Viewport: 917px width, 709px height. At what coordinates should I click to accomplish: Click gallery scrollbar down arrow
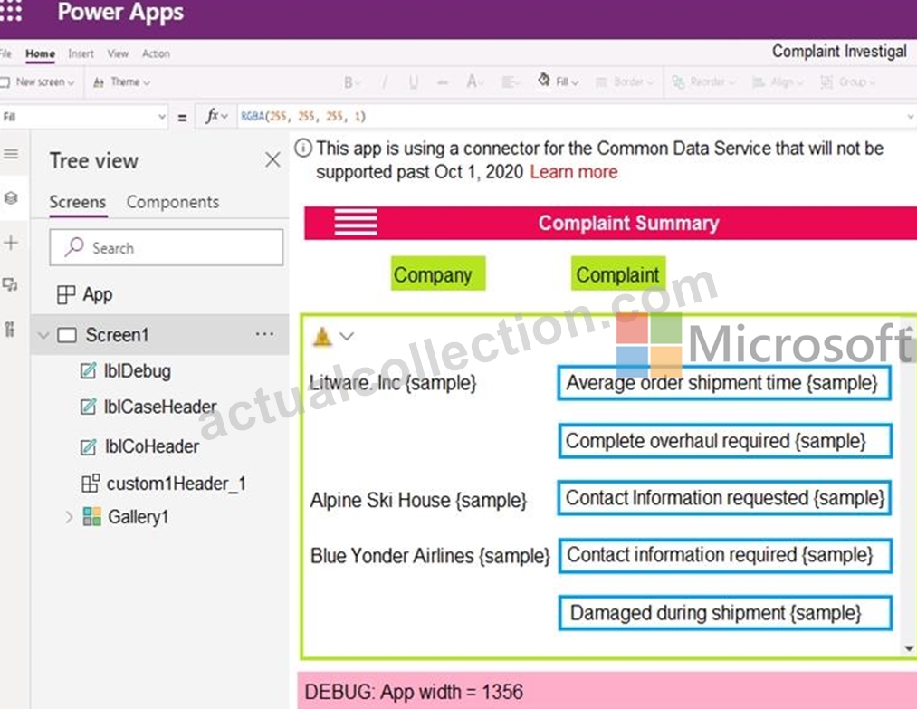[909, 648]
